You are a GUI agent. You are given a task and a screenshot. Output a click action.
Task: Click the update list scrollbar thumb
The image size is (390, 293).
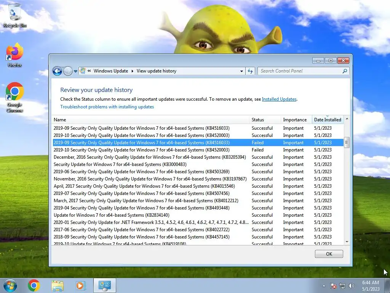point(347,143)
